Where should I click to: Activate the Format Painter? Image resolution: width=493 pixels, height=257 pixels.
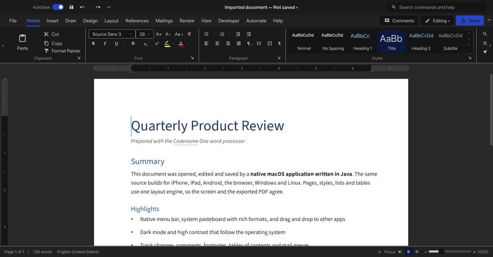click(x=62, y=51)
